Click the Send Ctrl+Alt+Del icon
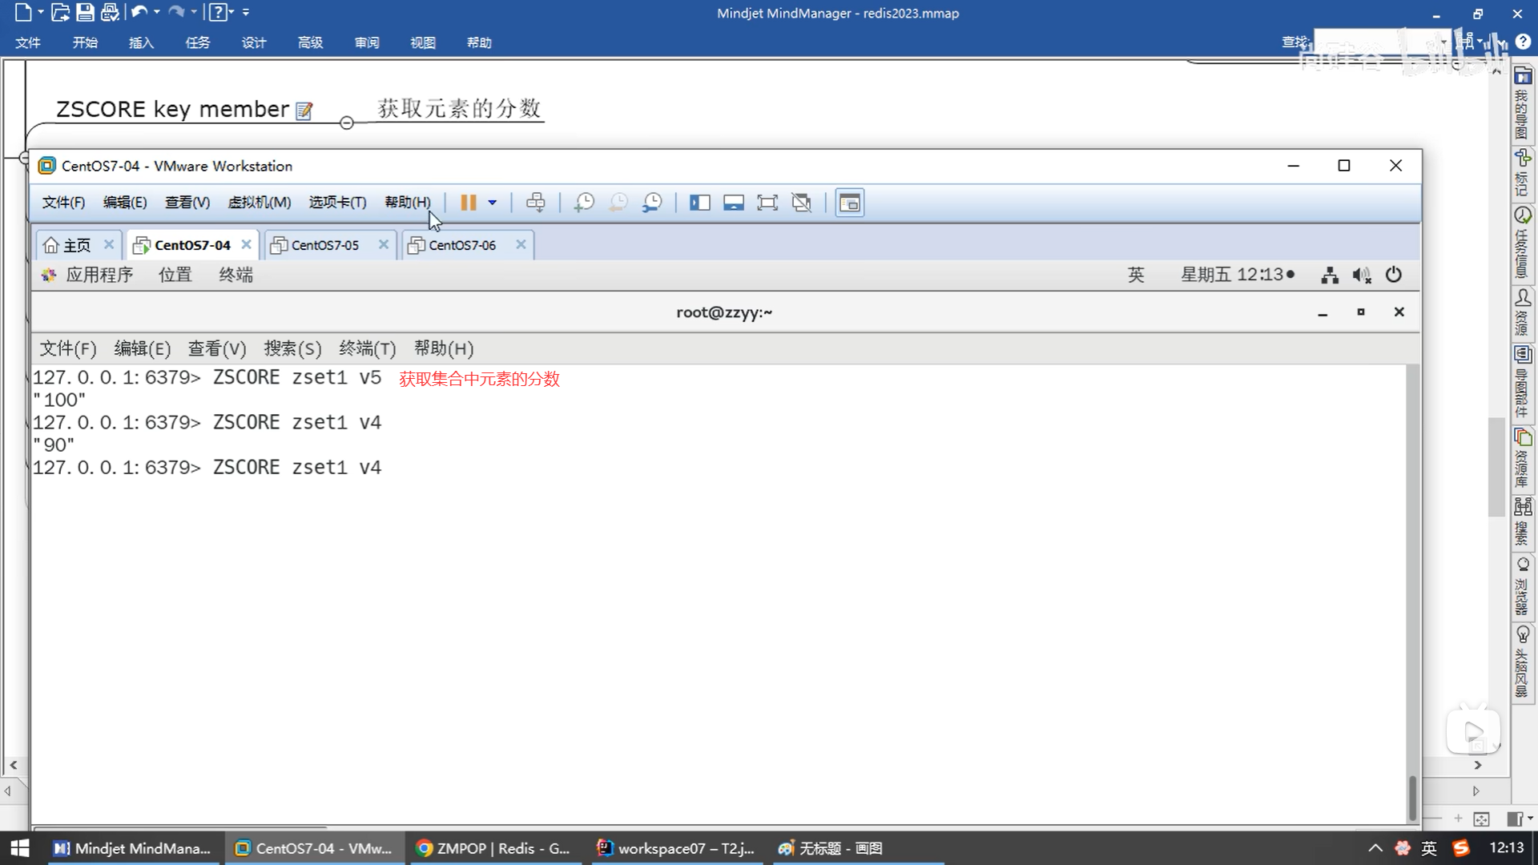 pyautogui.click(x=536, y=203)
